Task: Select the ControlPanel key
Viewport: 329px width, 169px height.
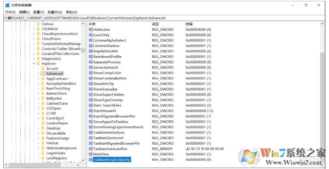Action: [57, 124]
